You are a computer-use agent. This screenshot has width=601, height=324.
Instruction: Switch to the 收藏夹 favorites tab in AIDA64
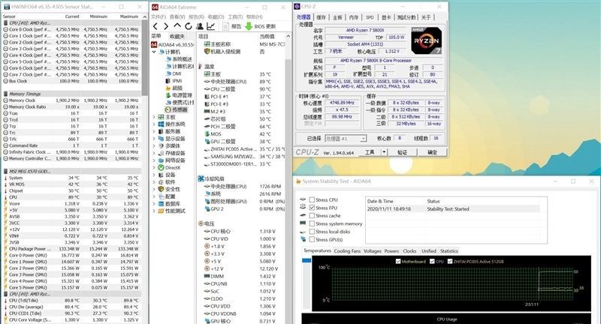coord(177,36)
